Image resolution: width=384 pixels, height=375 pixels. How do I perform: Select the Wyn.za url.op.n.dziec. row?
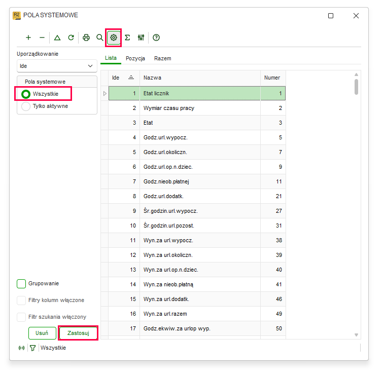(197, 270)
